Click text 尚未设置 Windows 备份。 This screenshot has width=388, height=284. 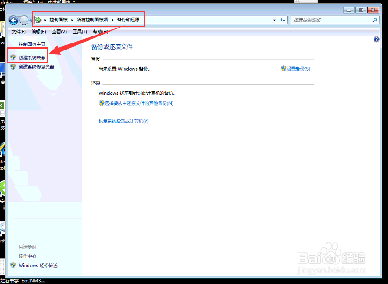pyautogui.click(x=124, y=69)
